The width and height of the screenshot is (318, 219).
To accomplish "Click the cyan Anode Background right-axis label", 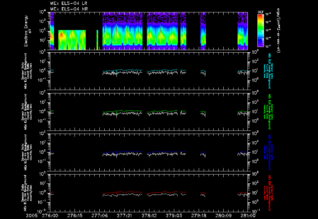I will click(x=268, y=71).
